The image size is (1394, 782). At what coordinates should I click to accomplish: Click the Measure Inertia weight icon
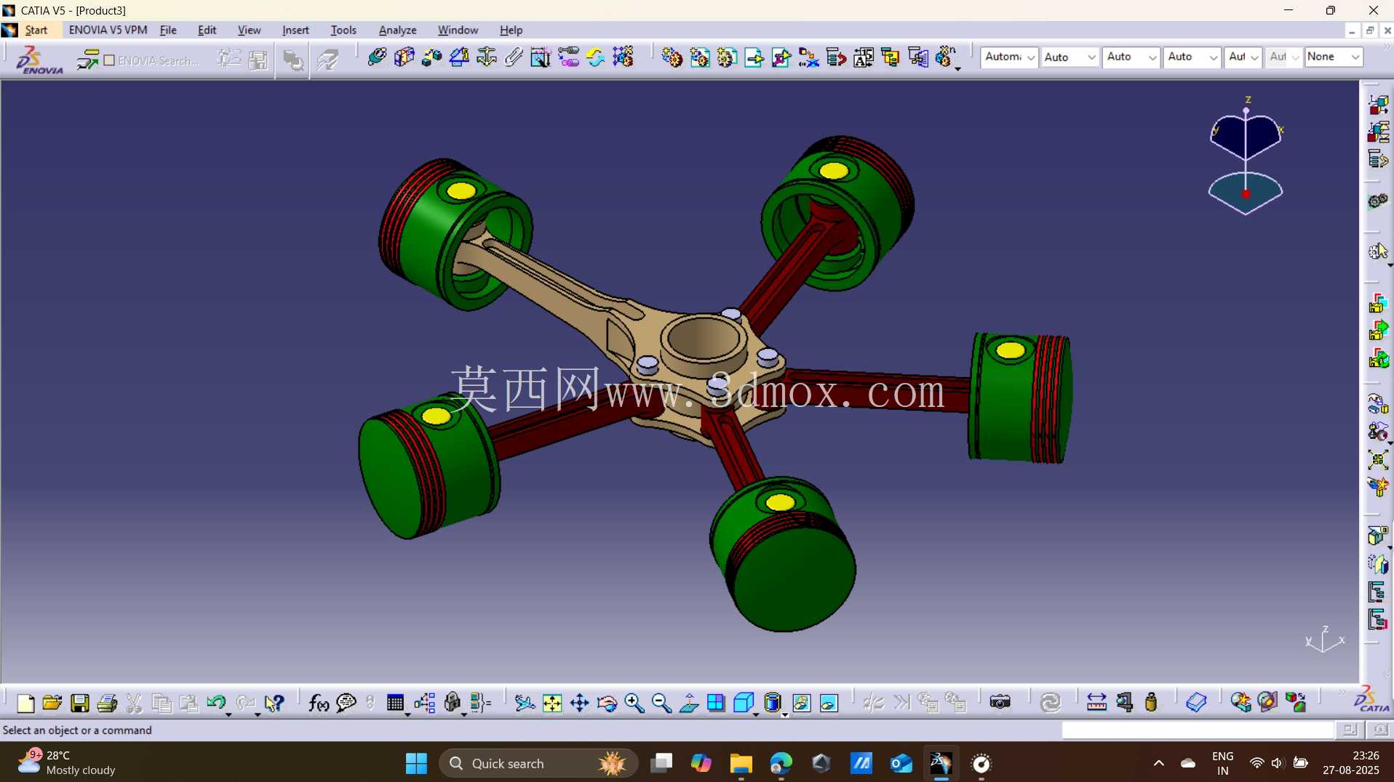tap(1151, 702)
